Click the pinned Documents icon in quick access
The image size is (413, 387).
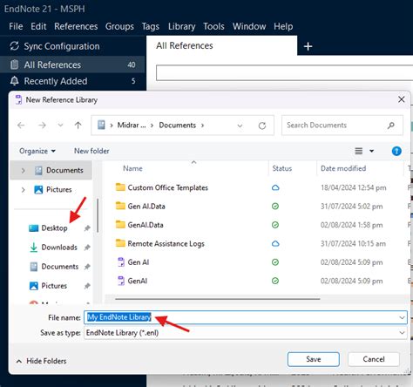click(x=34, y=267)
